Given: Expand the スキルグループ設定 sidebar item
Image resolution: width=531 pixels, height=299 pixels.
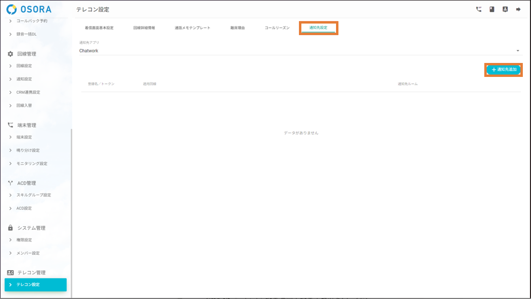Looking at the screenshot, I should [x=33, y=195].
